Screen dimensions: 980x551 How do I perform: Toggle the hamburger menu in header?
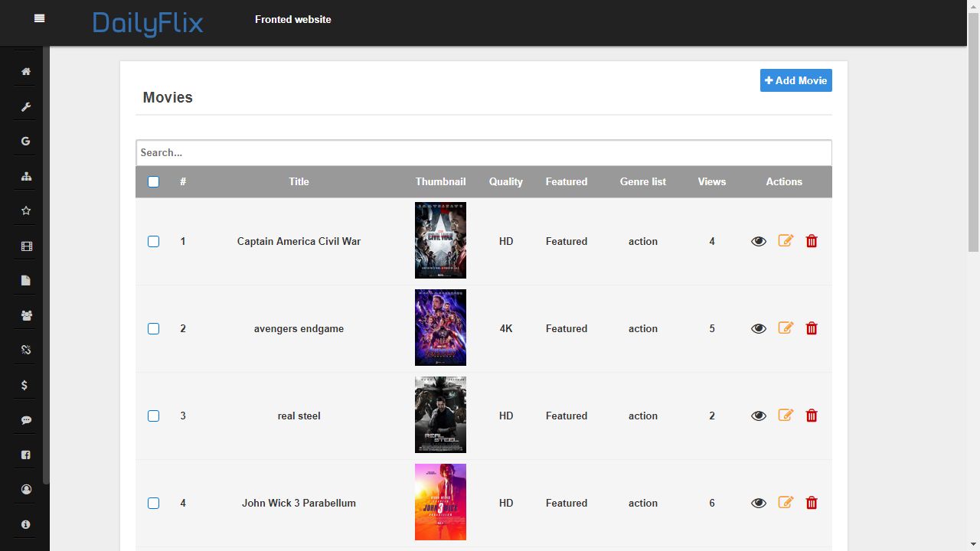tap(40, 18)
